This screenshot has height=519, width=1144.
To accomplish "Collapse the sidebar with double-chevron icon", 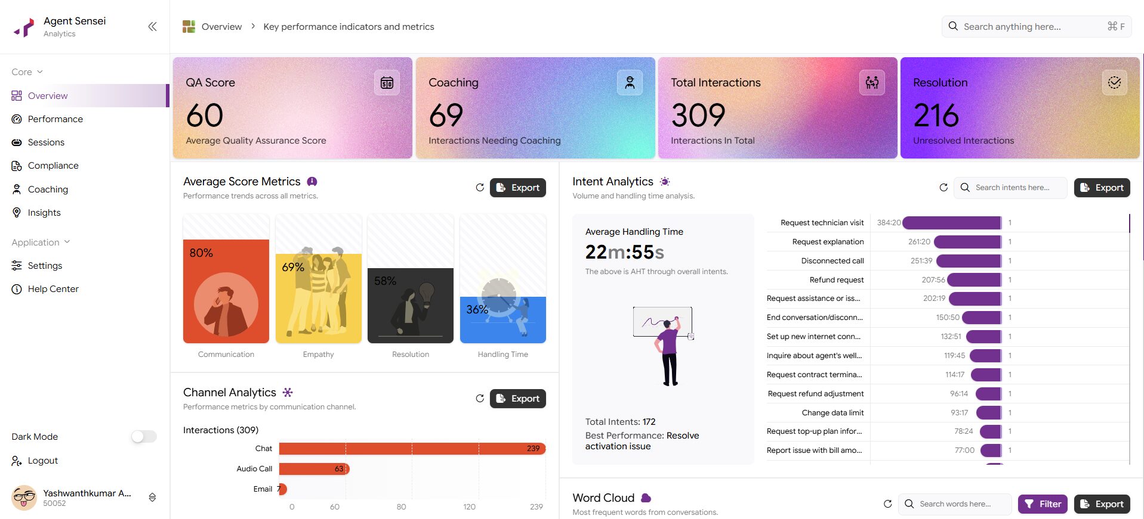I will (152, 26).
